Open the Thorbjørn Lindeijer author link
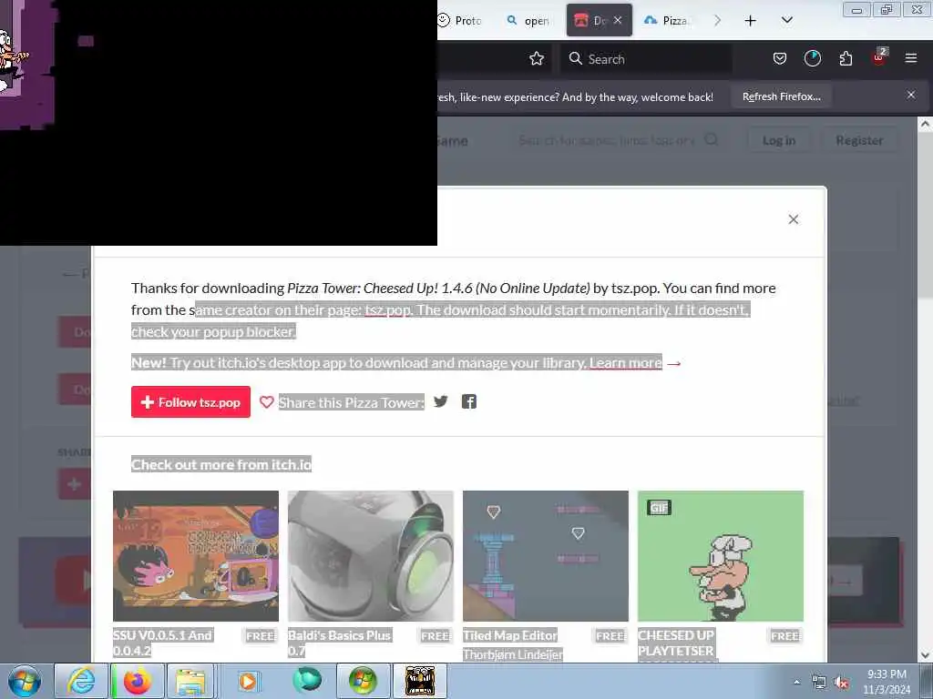Viewport: 933px width, 699px height. point(513,654)
